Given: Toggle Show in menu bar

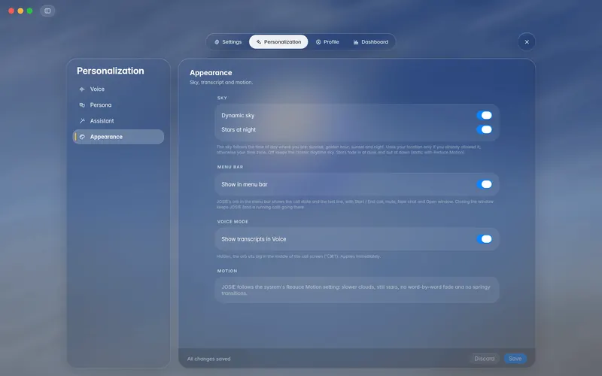Looking at the screenshot, I should click(484, 184).
